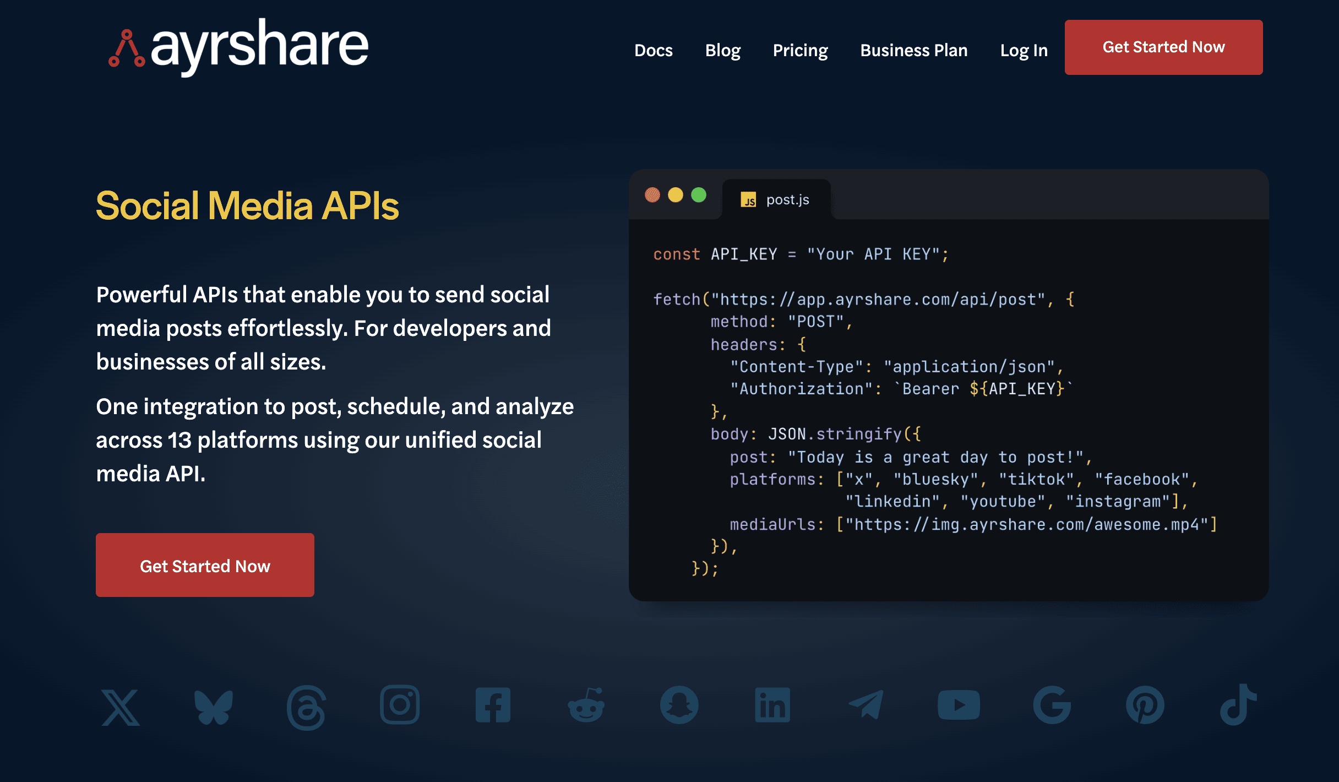Click the platforms array code line

click(964, 479)
